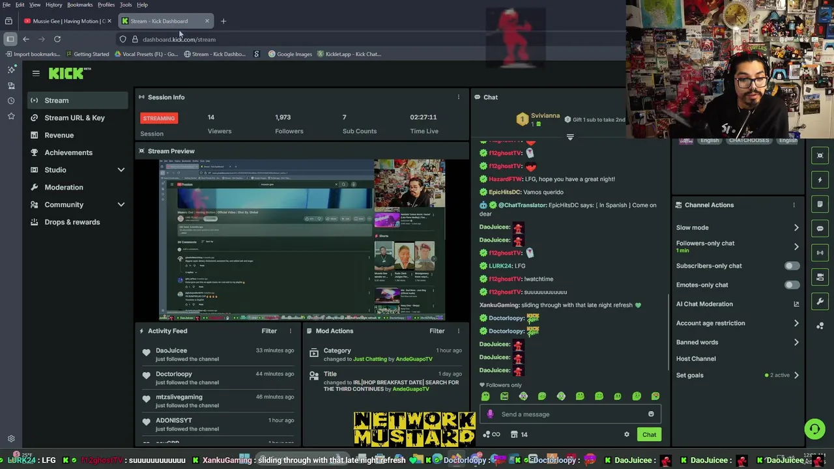The height and width of the screenshot is (469, 834).
Task: Open Mod Actions Filter dropdown
Action: [437, 331]
